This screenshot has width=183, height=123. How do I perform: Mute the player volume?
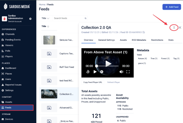[x=121, y=72]
